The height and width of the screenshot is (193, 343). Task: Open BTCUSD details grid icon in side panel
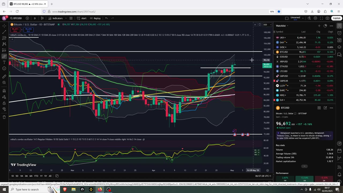point(319,108)
